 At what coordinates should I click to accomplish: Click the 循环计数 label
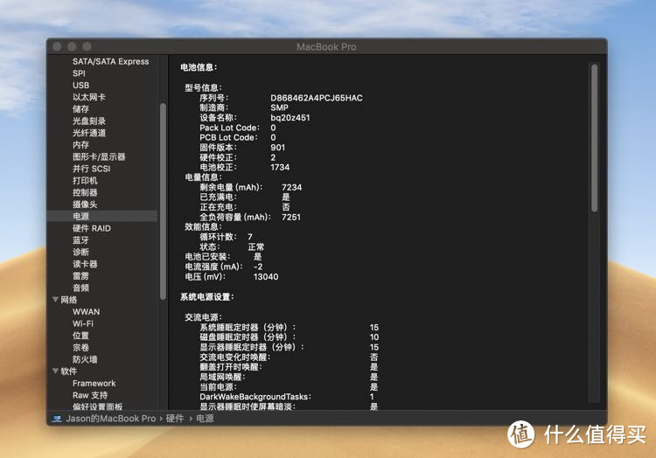(x=218, y=237)
